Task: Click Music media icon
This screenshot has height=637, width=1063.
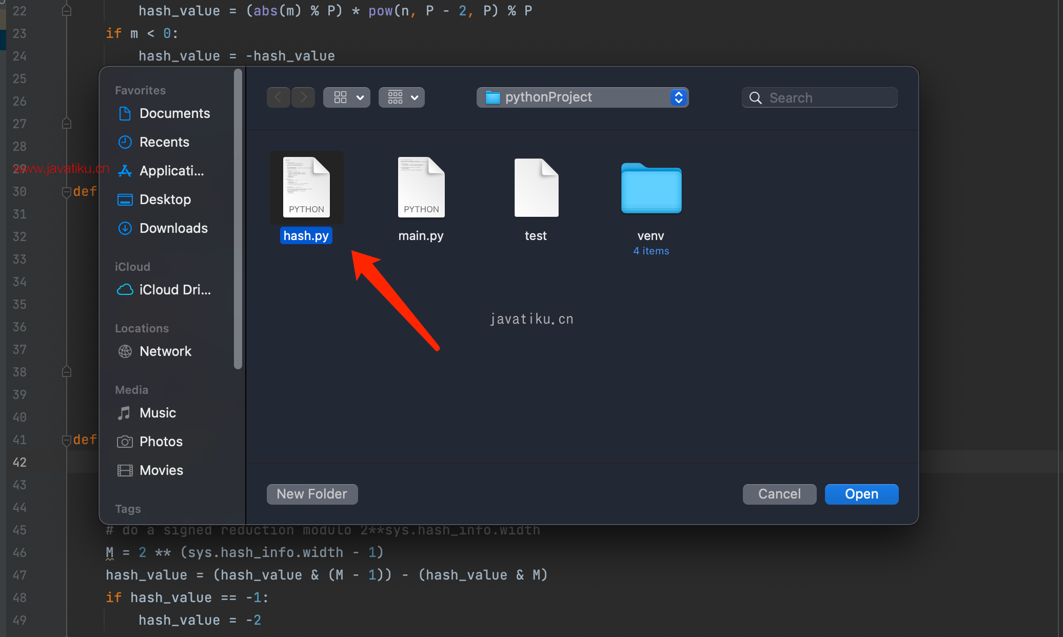Action: (124, 412)
